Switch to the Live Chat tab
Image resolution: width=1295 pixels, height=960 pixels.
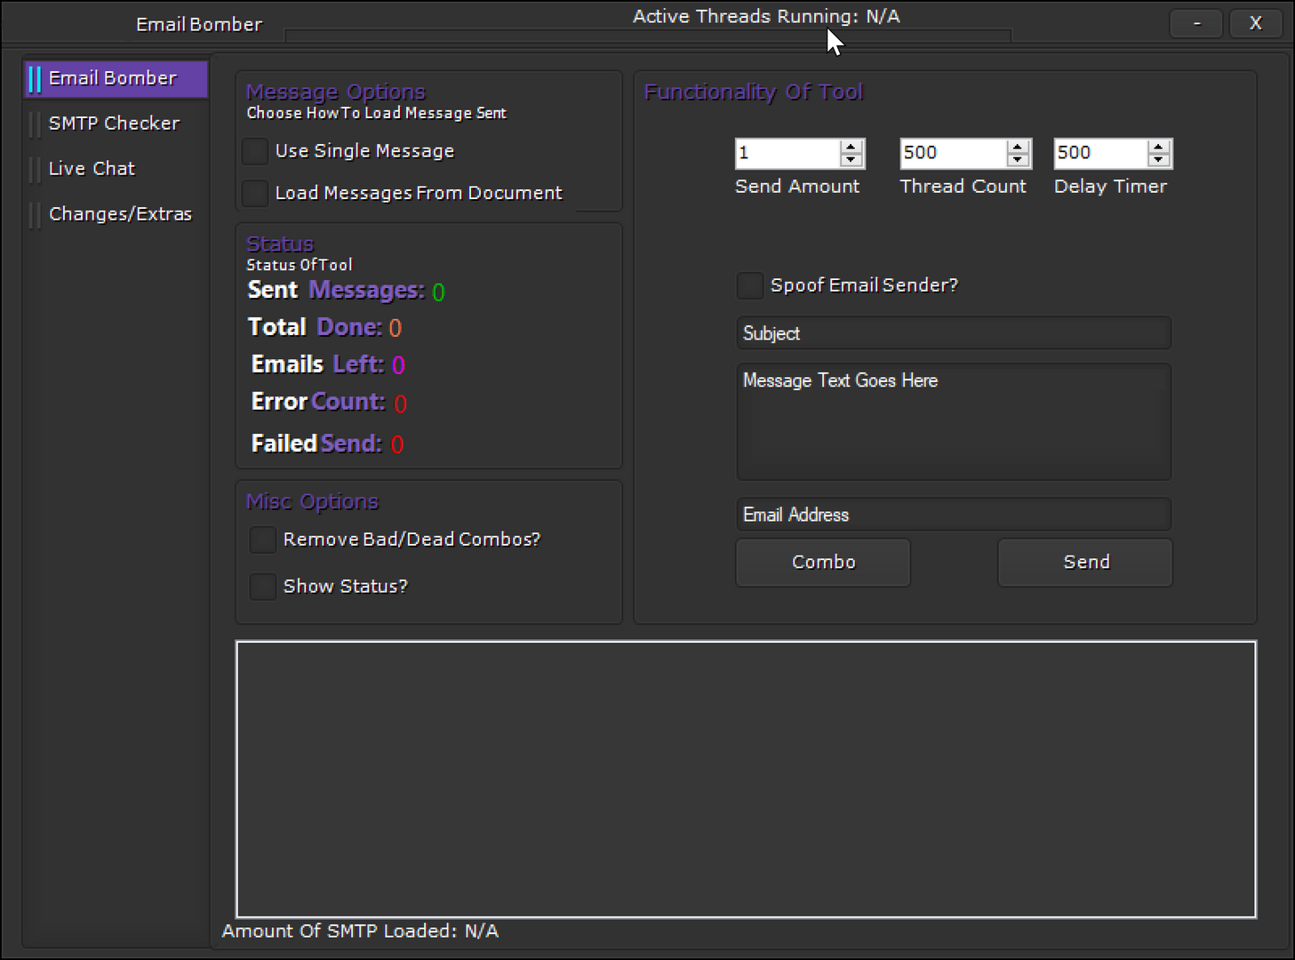point(92,169)
